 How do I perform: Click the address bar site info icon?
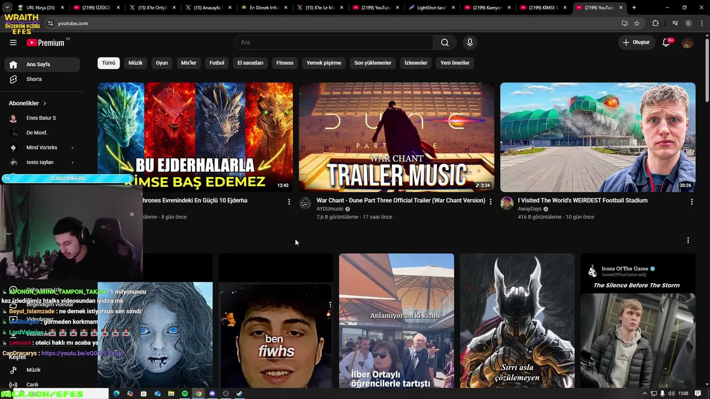click(x=50, y=23)
